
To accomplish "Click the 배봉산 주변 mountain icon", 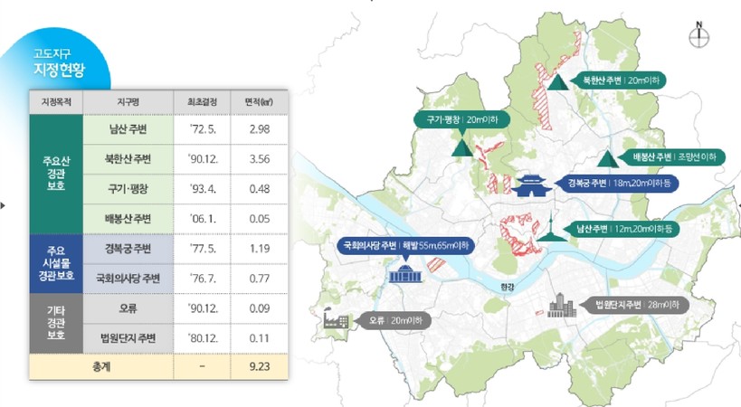I will [x=607, y=157].
